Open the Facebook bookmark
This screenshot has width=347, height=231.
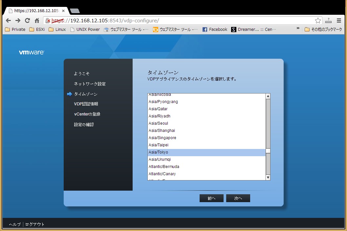215,30
